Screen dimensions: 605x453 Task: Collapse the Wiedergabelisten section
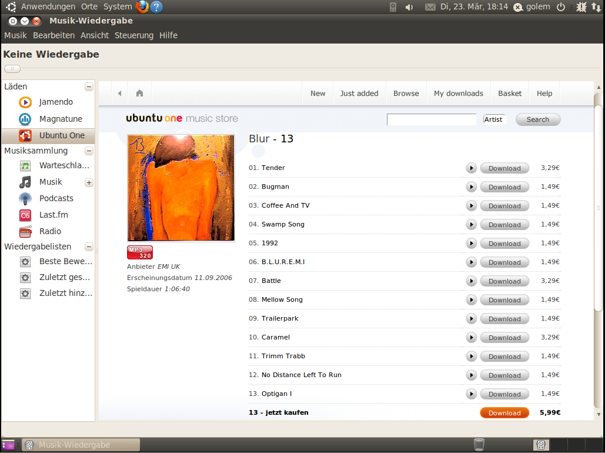click(x=89, y=247)
